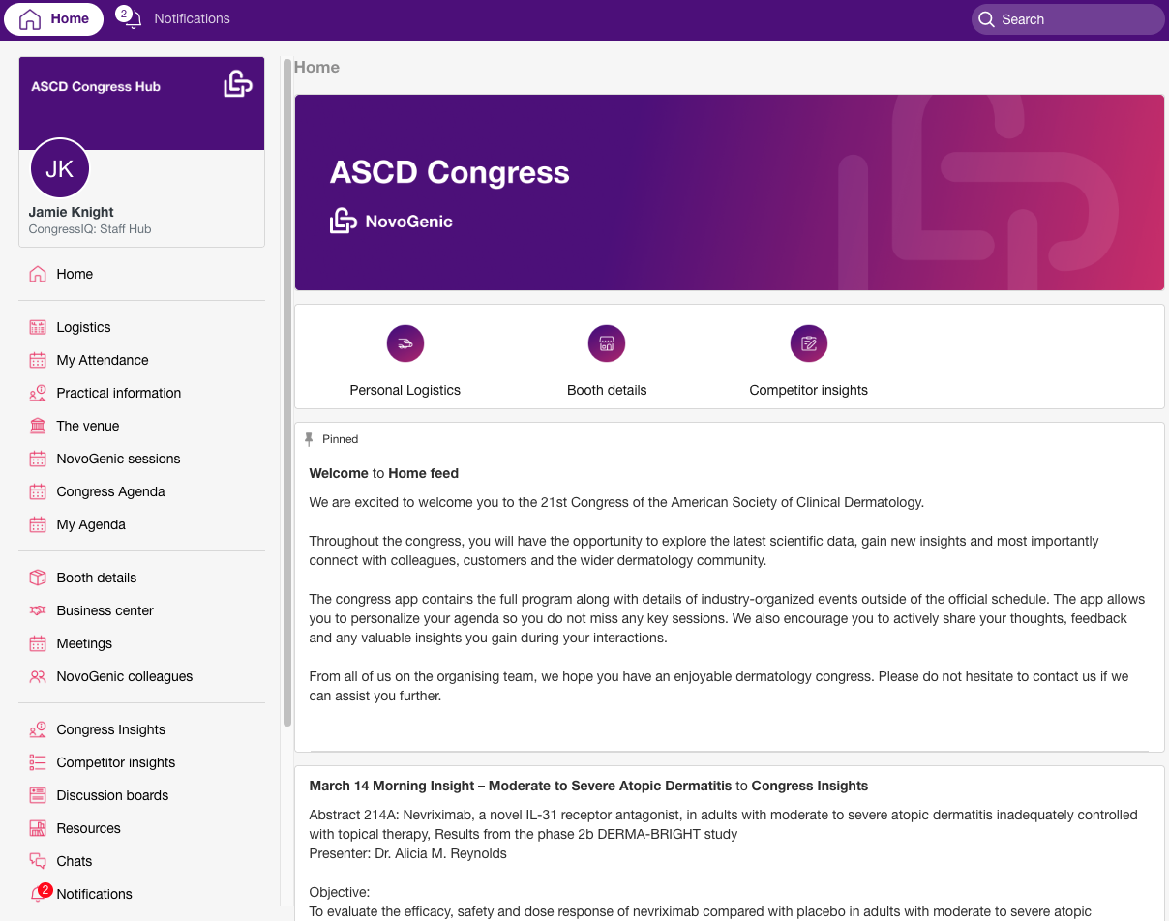Select the Home tab in top bar
Screen dimensions: 1169x921
[x=54, y=19]
